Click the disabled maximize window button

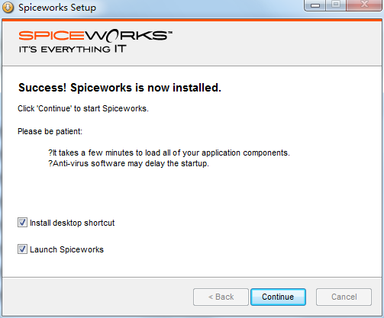(x=336, y=5)
